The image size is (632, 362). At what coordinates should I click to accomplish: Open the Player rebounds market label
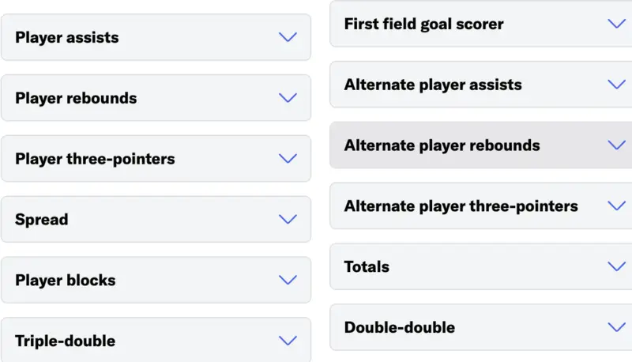click(76, 98)
